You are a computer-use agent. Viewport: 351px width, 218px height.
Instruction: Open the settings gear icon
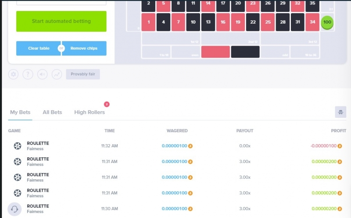pyautogui.click(x=14, y=74)
